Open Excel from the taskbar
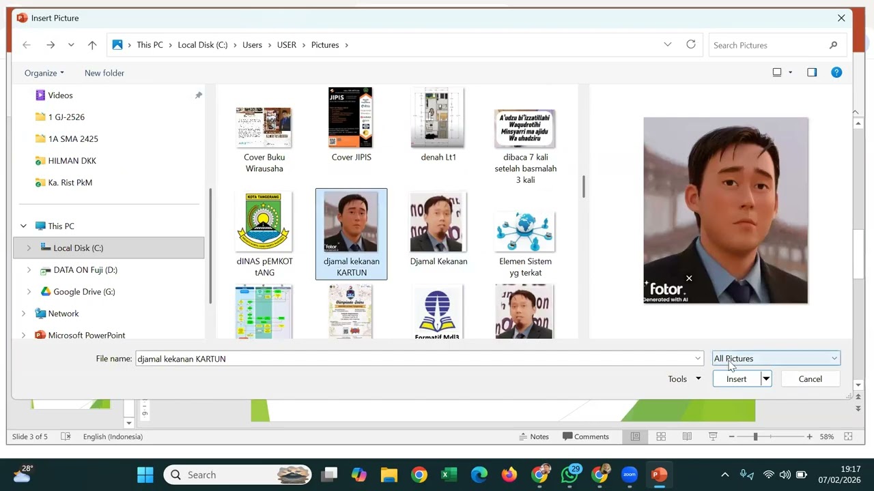874x491 pixels. pyautogui.click(x=449, y=475)
